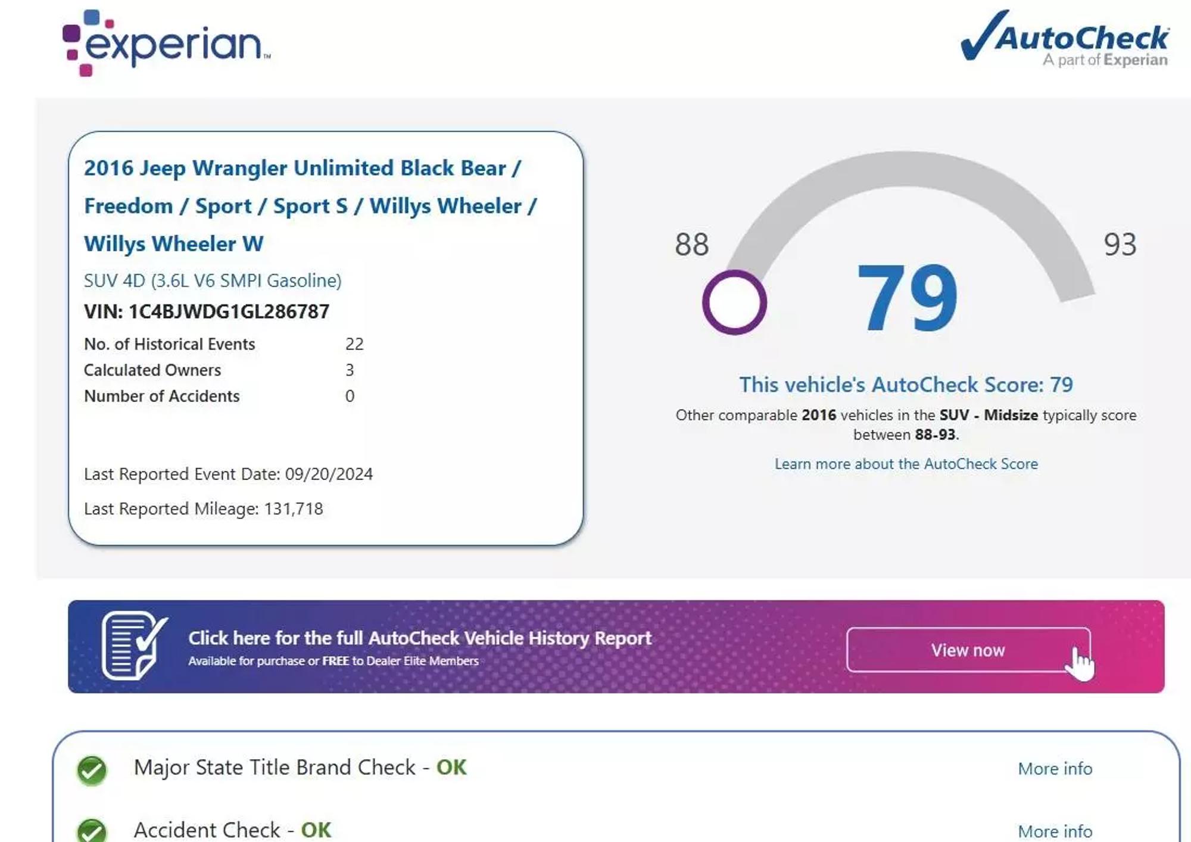The height and width of the screenshot is (842, 1191).
Task: Click the Number of Accidents value 0
Action: [x=350, y=396]
